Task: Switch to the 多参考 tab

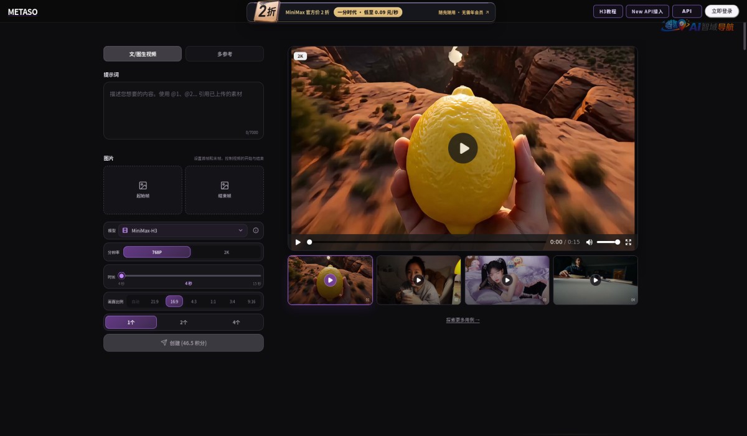Action: (225, 54)
